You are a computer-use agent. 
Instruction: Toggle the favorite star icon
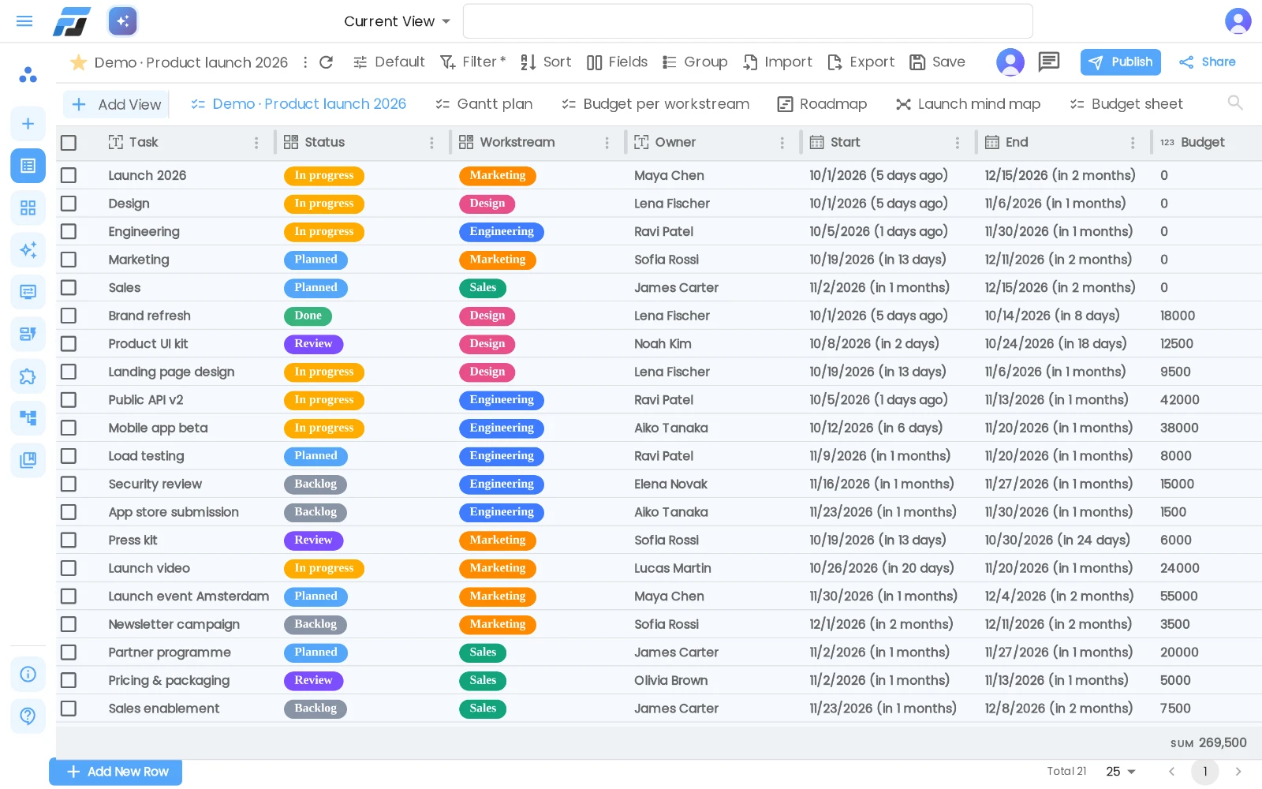tap(78, 62)
